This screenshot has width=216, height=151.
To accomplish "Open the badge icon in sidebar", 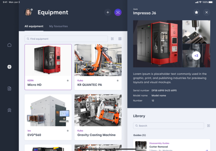I will tap(9, 110).
